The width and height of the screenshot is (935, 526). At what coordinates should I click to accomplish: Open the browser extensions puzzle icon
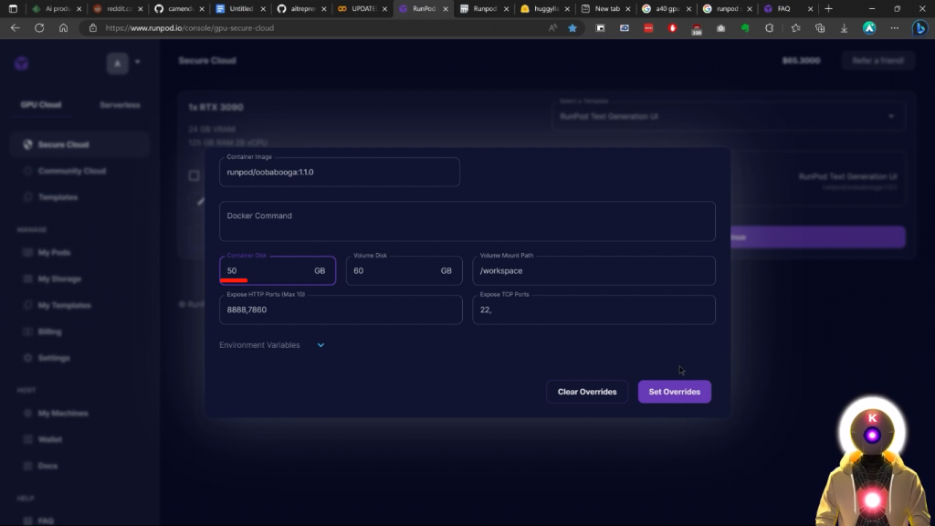click(769, 28)
